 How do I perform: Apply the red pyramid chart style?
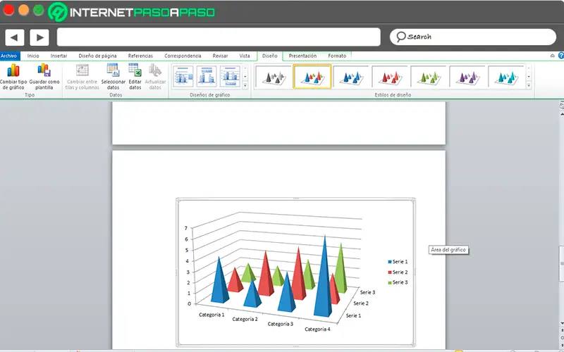tap(390, 77)
